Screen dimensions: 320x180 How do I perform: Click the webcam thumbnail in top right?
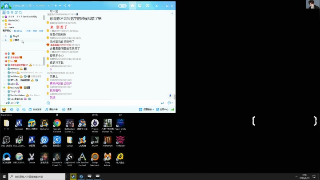tap(312, 4)
